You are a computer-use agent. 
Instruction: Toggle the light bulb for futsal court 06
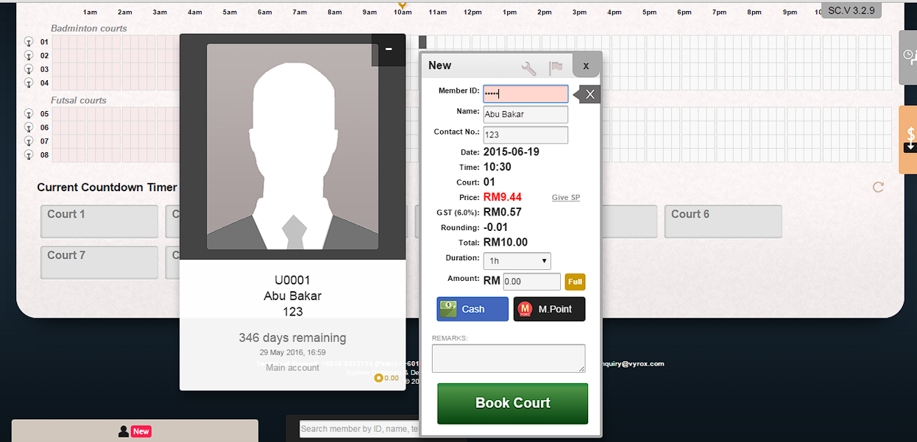click(29, 127)
